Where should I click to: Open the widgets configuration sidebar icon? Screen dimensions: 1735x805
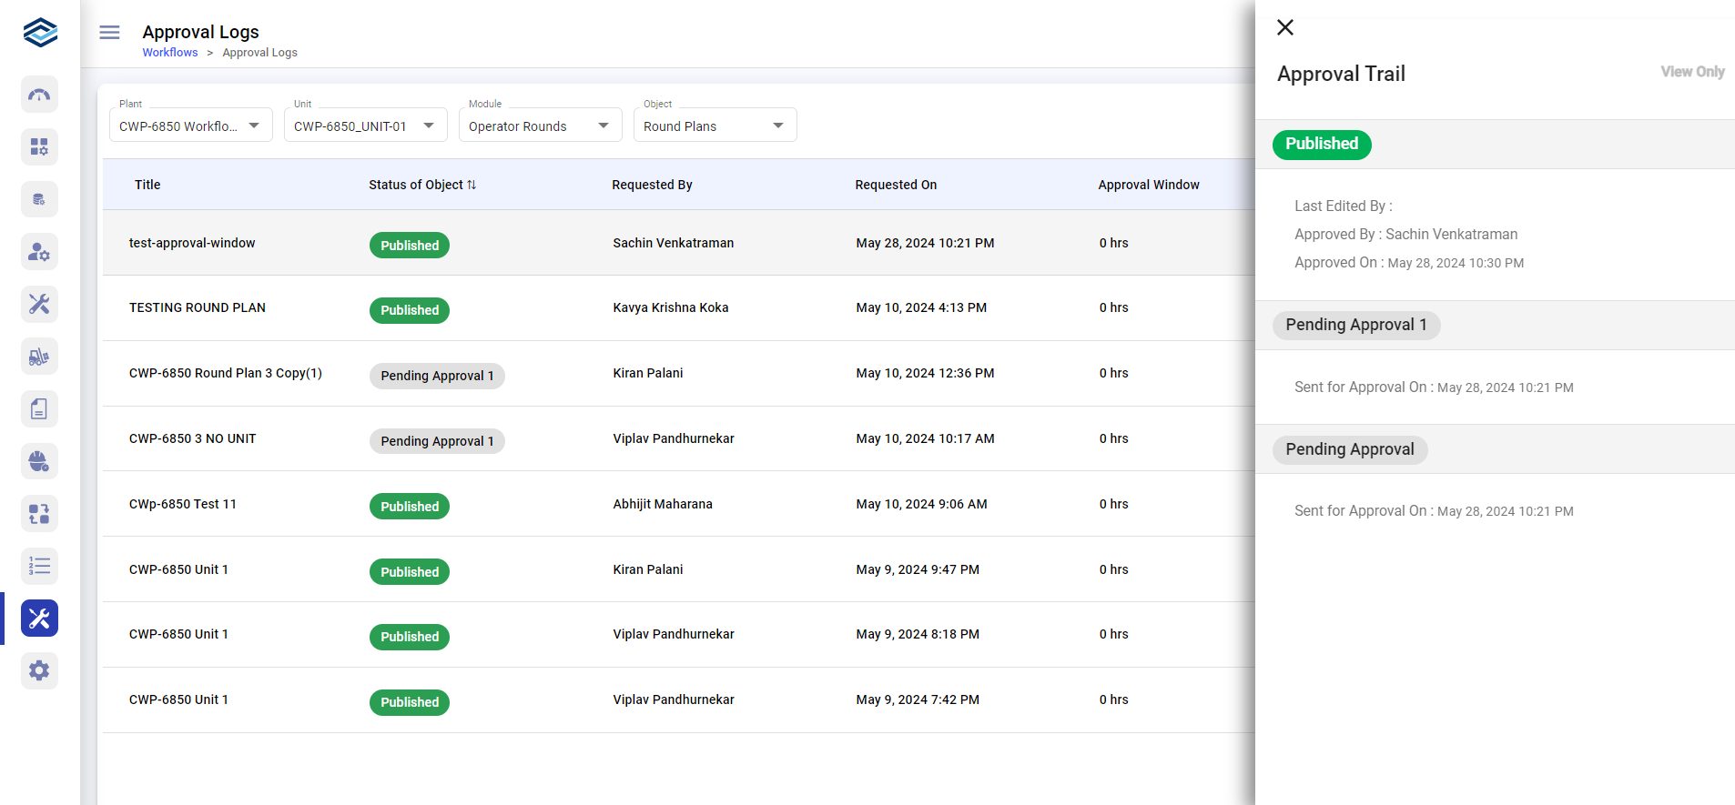click(39, 146)
